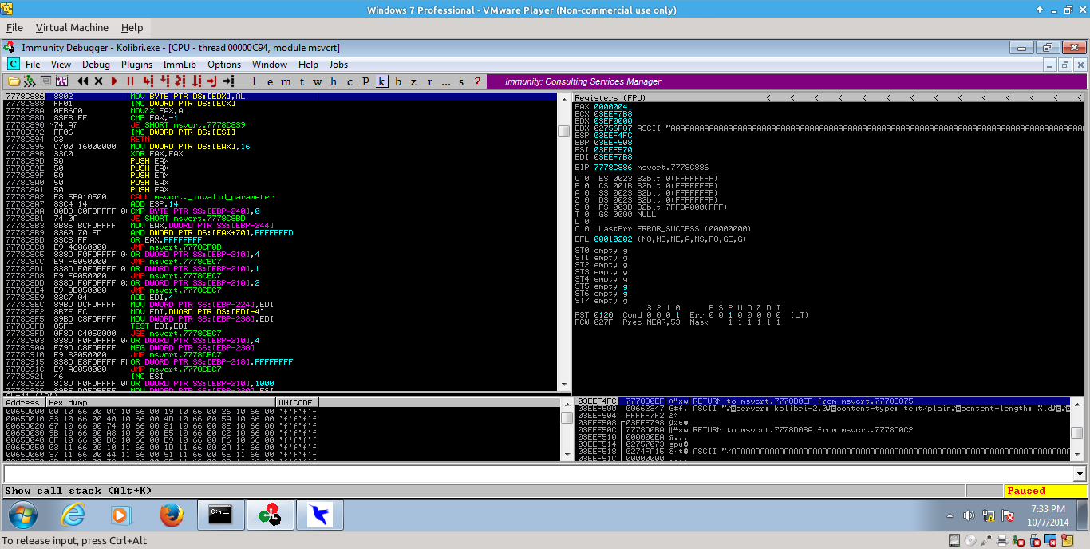Click the stack pane scrollbar thumb
Viewport: 1090px width, 549px height.
tap(1076, 432)
